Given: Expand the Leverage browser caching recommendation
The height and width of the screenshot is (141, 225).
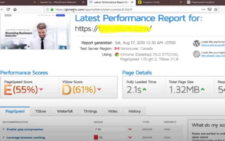Looking at the screenshot, I should tap(4, 137).
